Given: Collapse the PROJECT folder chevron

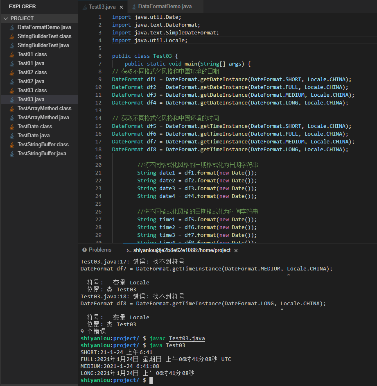Looking at the screenshot, I should (6, 18).
